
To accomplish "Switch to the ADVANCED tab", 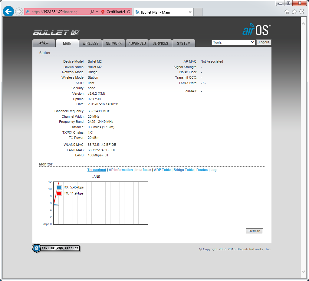I will point(137,43).
